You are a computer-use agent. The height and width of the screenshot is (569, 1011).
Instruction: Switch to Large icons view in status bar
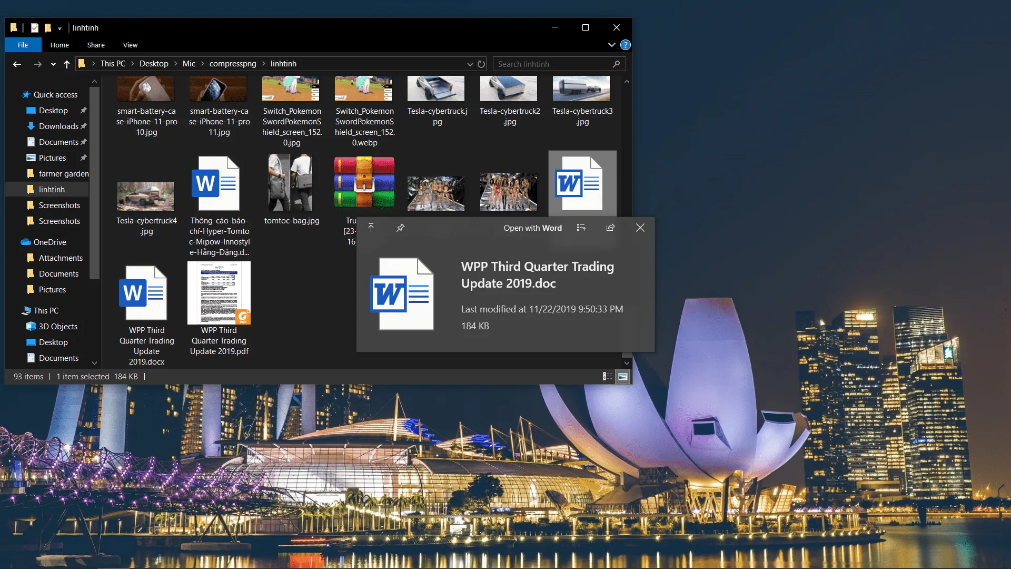tap(623, 376)
